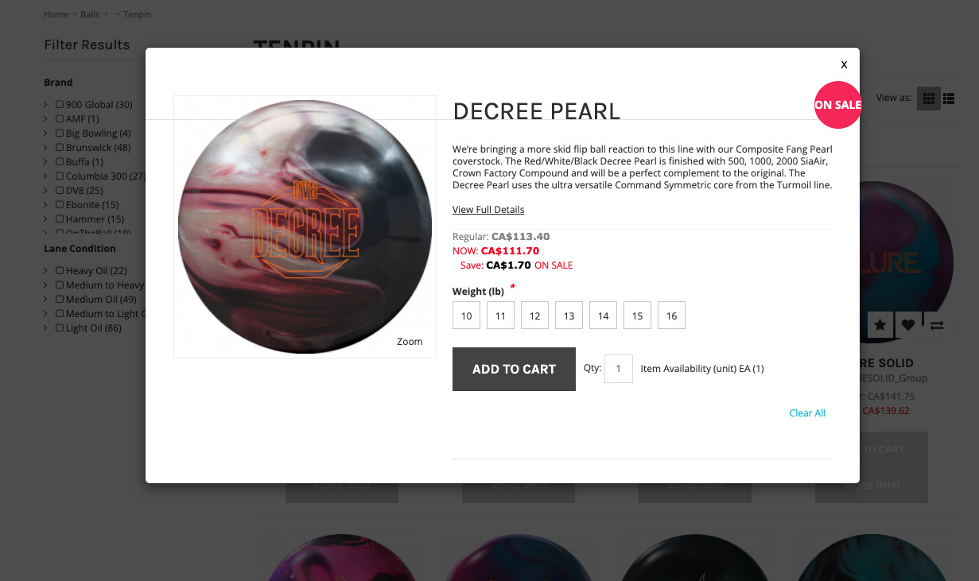Check the 900 Global brand filter
This screenshot has width=979, height=581.
click(x=60, y=104)
